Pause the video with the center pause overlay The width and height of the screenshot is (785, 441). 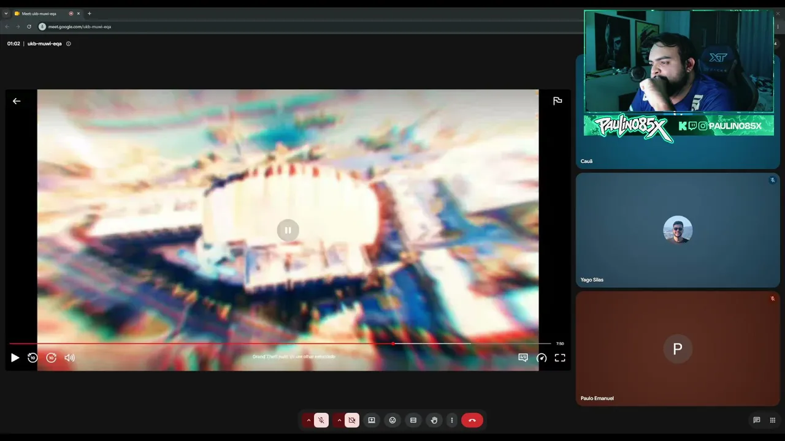[288, 230]
